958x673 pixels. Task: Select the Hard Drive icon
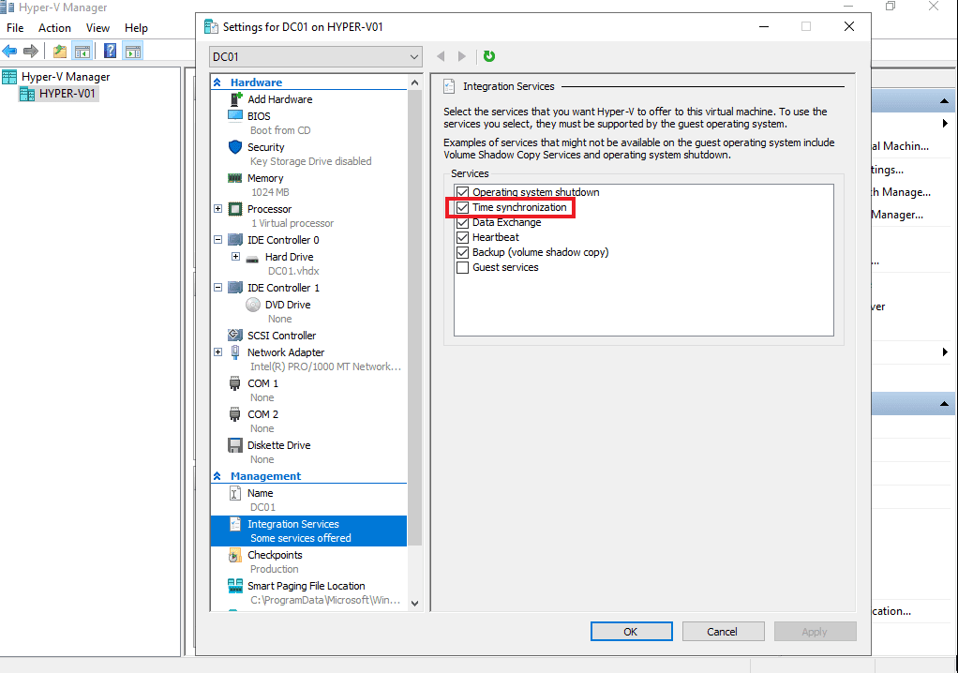point(252,259)
